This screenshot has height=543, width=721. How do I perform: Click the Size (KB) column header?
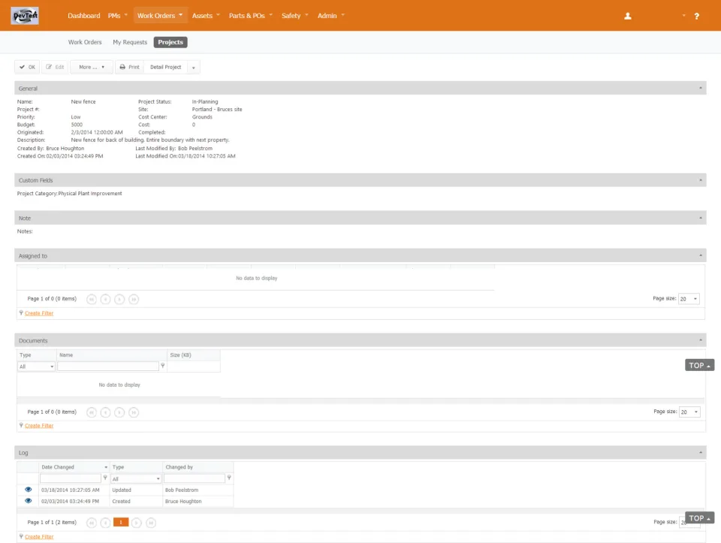194,355
